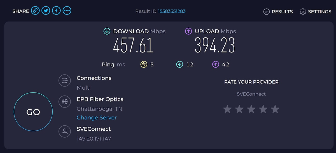Open more share options icon

(67, 11)
